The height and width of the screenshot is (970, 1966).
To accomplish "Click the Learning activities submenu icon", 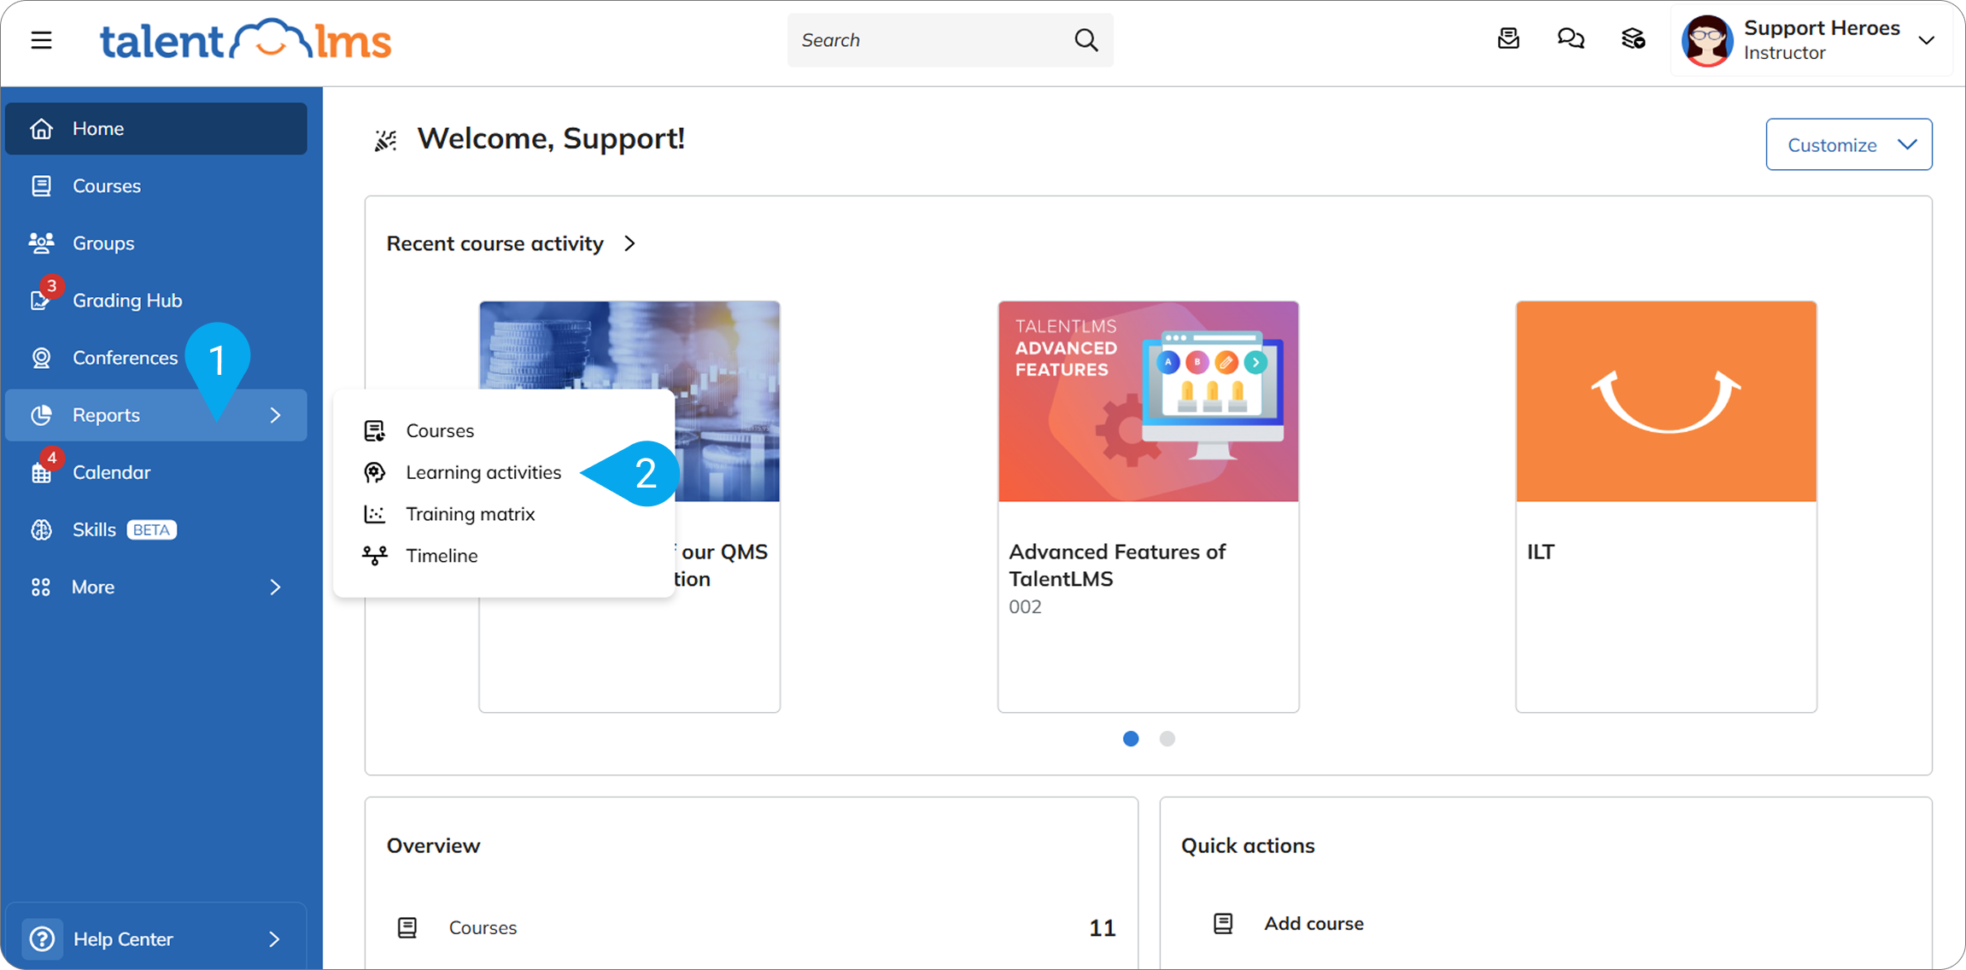I will tap(374, 472).
